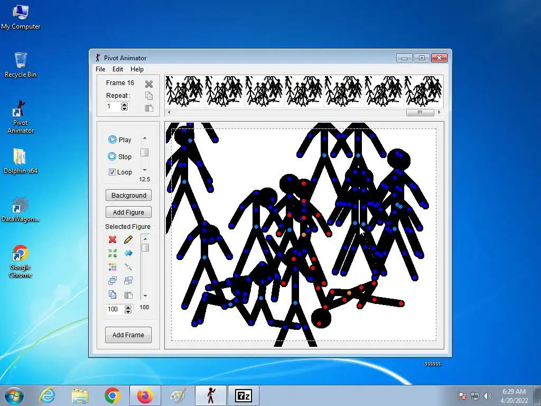Viewport: 541px width, 406px height.
Task: Open the figure colour picker grid icon
Action: coord(113,267)
